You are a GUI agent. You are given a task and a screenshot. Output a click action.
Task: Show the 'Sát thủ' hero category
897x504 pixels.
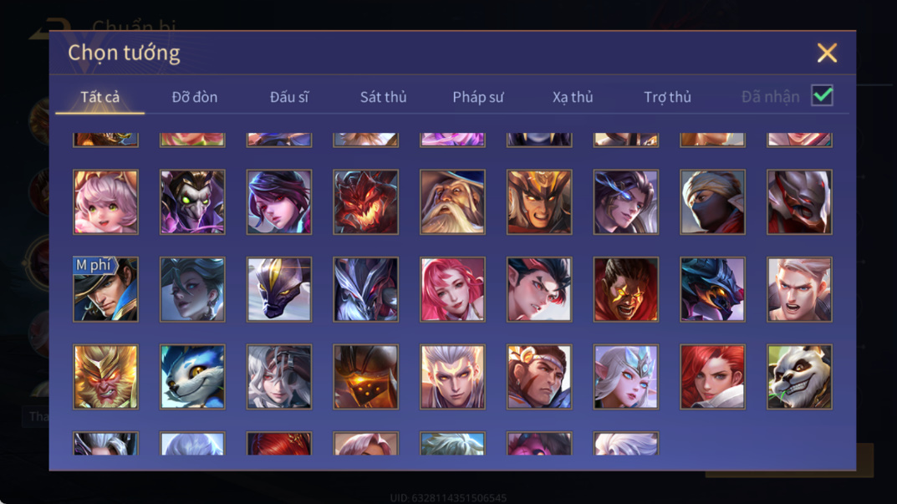point(383,97)
